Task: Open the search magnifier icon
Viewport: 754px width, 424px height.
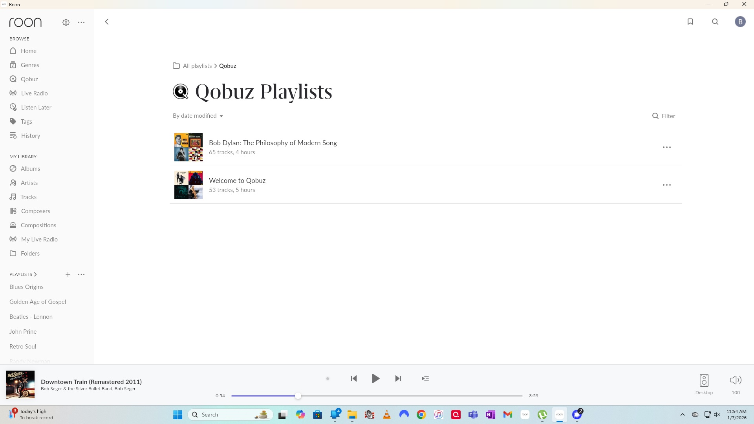Action: pos(715,22)
